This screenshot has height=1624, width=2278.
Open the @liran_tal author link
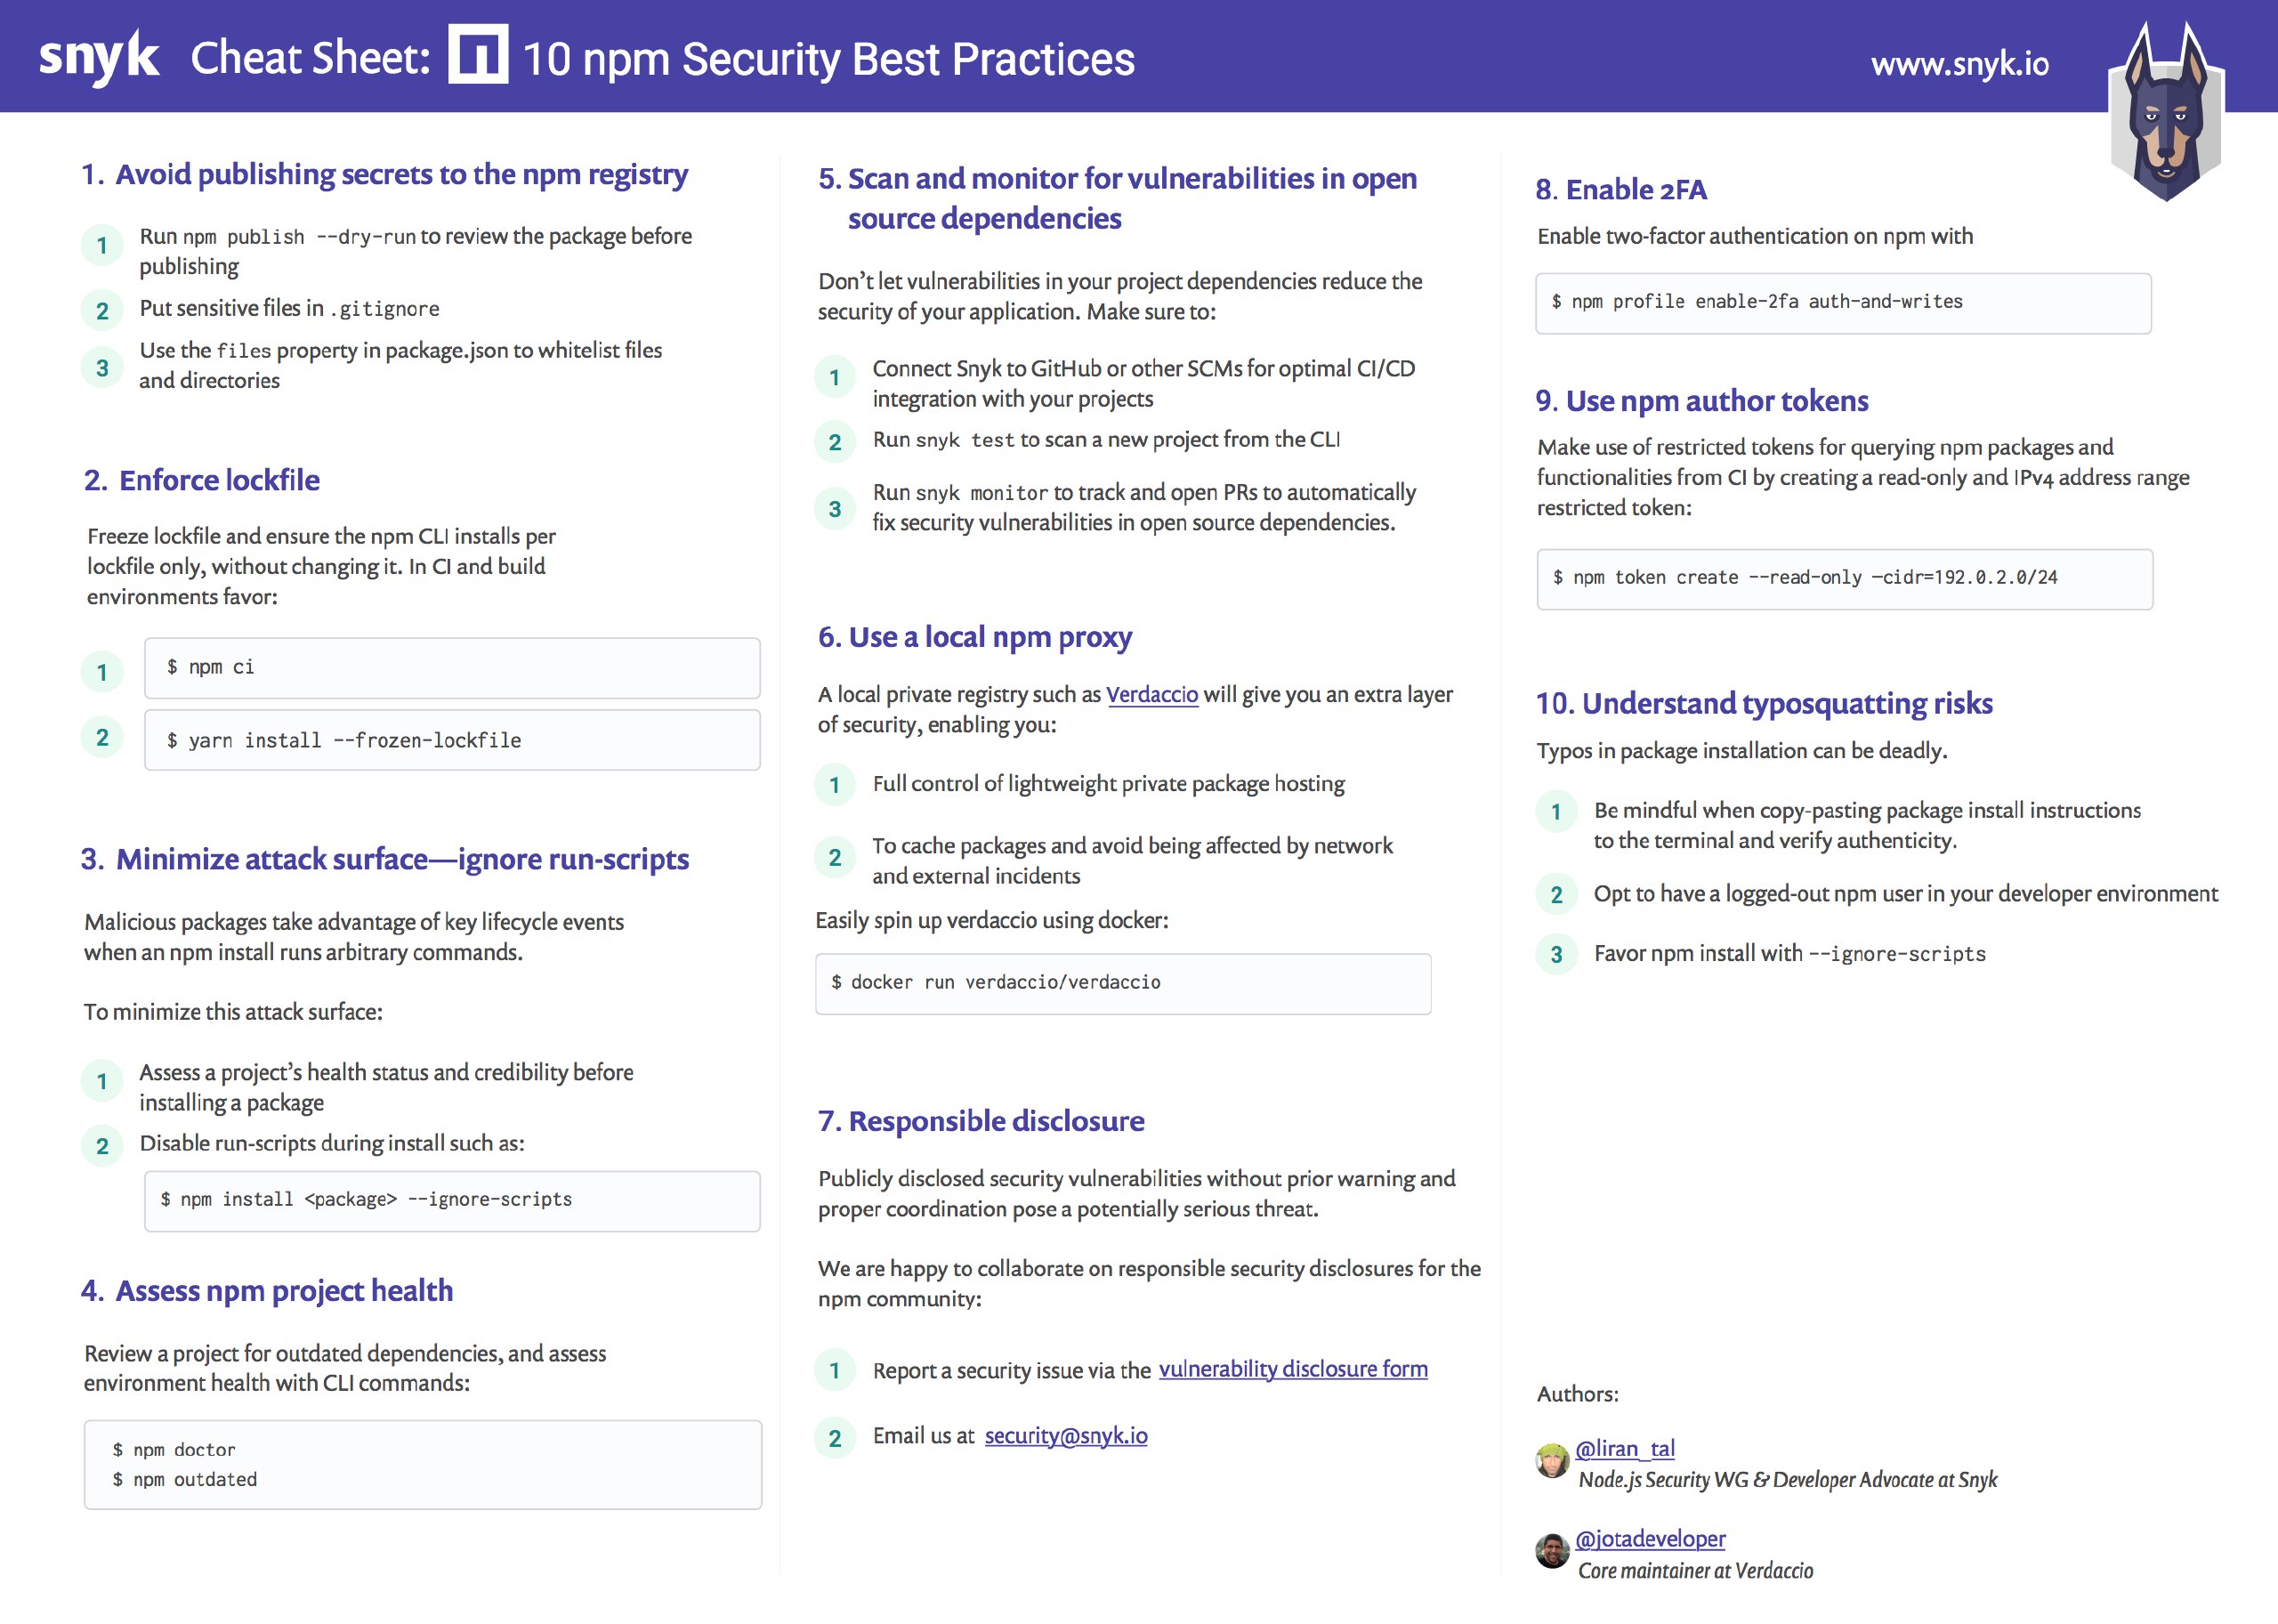point(1625,1448)
